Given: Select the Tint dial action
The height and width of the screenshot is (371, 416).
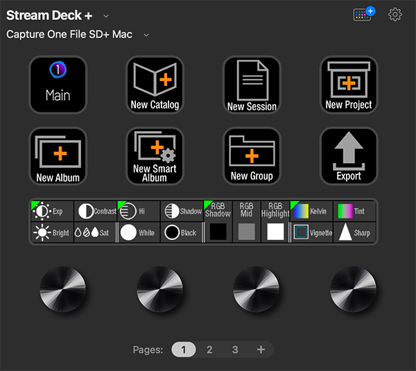Looking at the screenshot, I should (355, 211).
